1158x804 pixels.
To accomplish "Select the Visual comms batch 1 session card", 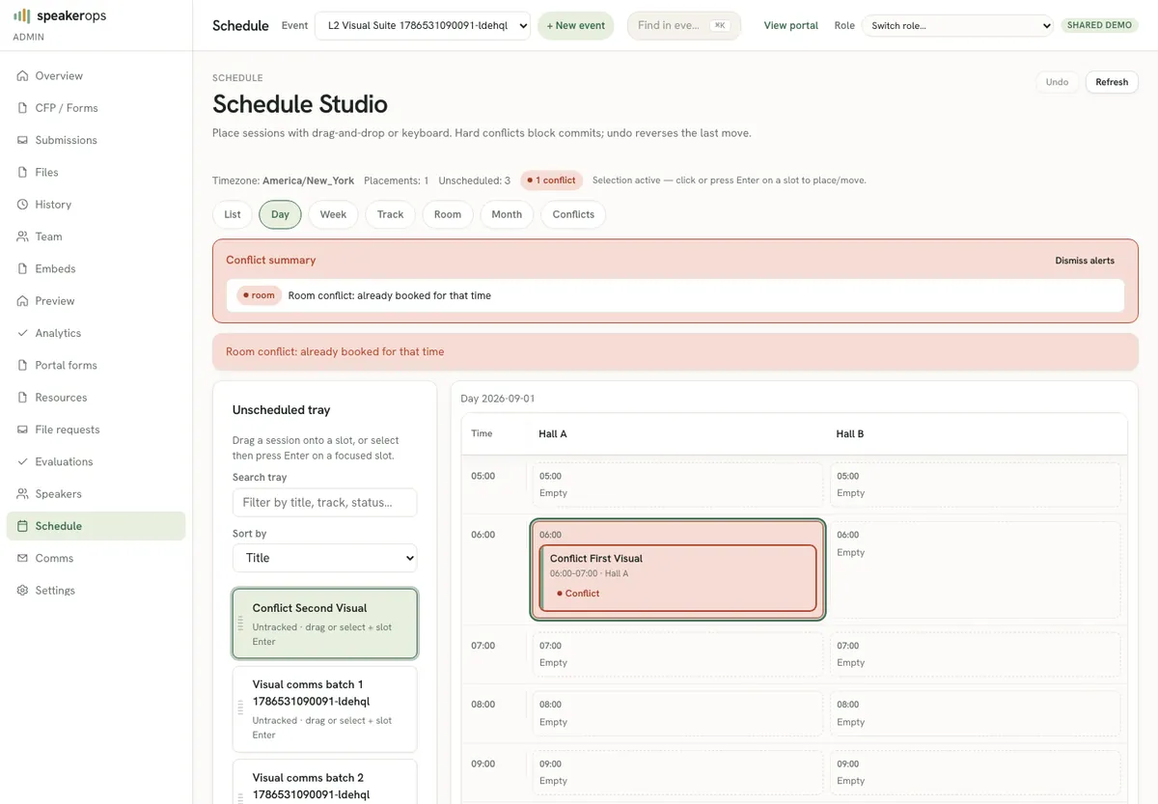I will 324,708.
